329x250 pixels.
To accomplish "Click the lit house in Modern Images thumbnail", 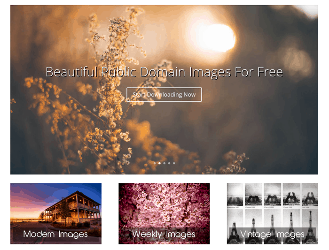I will tap(73, 208).
